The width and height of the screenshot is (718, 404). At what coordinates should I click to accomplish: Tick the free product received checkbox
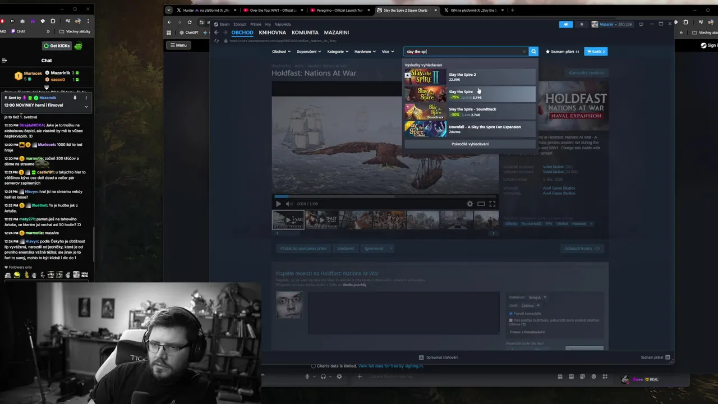(x=511, y=320)
